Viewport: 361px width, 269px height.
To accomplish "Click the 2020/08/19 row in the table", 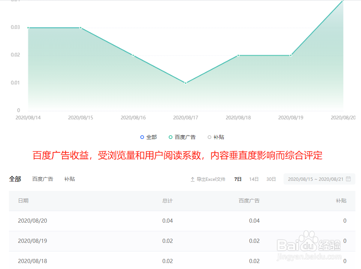I will pos(112,241).
